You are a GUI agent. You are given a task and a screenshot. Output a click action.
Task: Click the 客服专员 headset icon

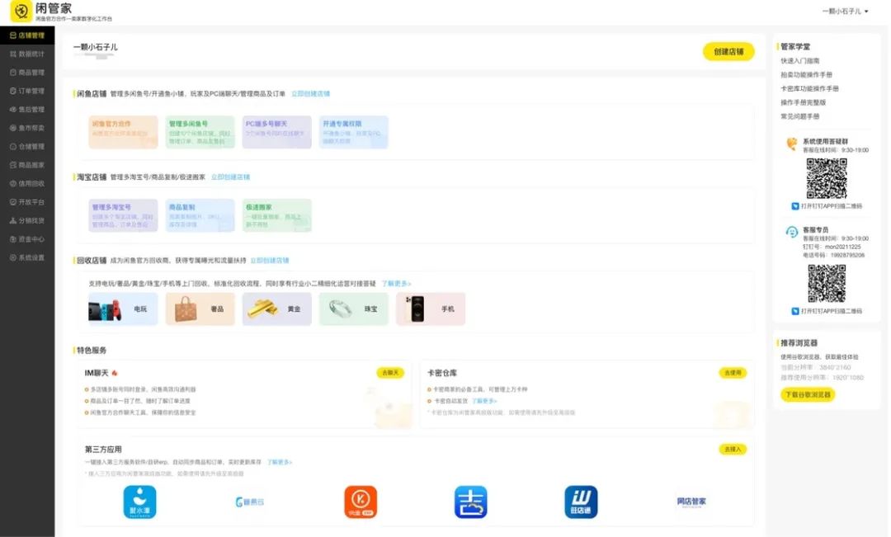point(791,232)
